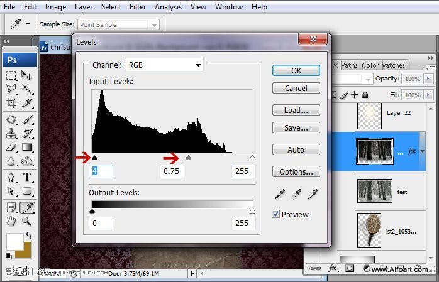Click the input black point slider
Image resolution: width=439 pixels, height=282 pixels.
(94, 158)
